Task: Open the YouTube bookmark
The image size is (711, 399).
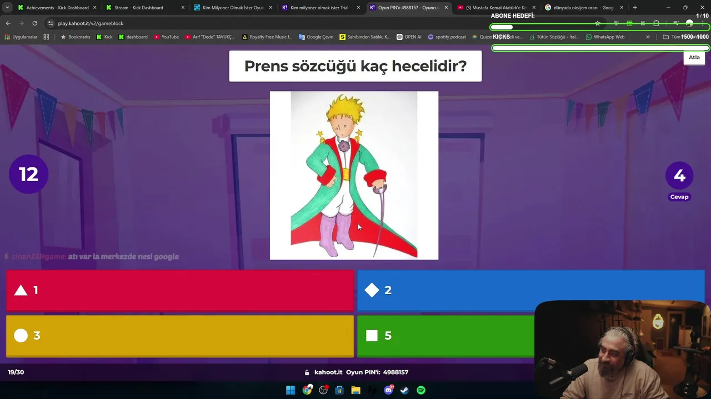Action: tap(166, 37)
